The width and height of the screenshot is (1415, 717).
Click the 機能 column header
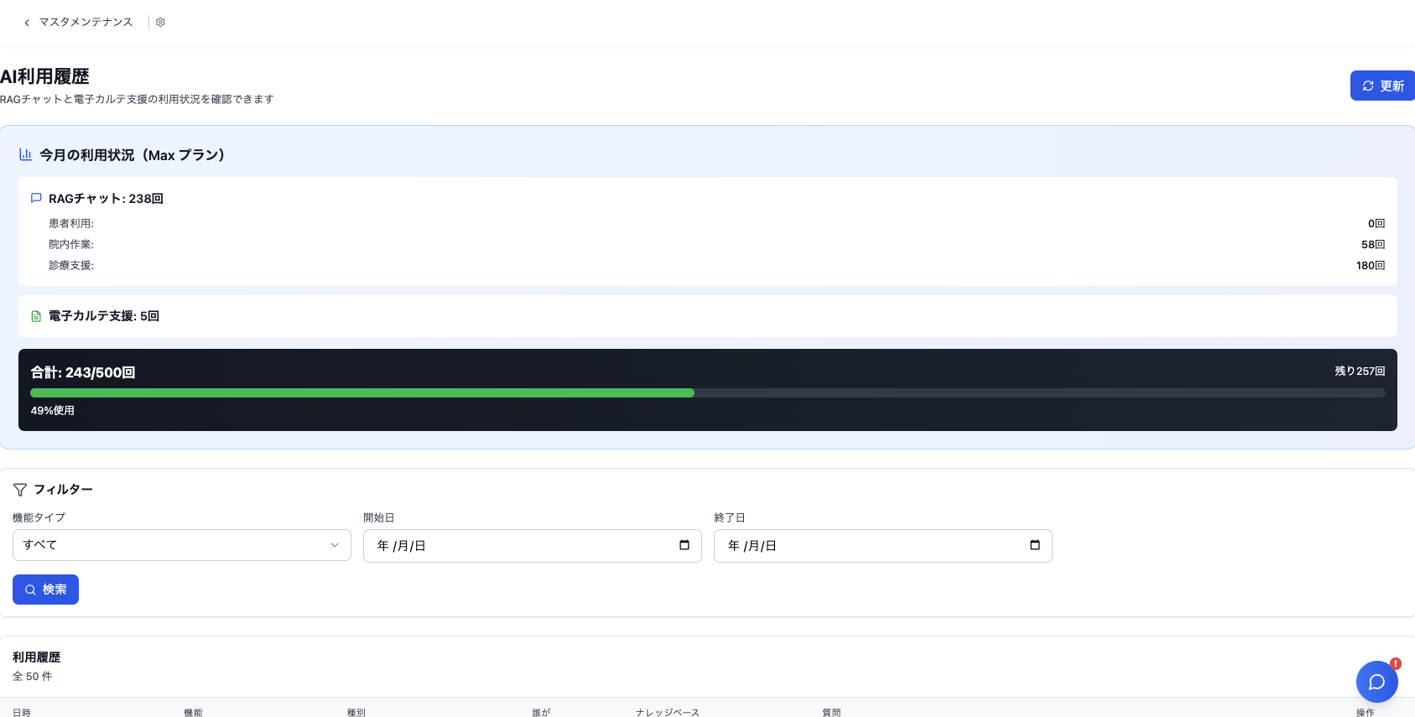click(193, 712)
